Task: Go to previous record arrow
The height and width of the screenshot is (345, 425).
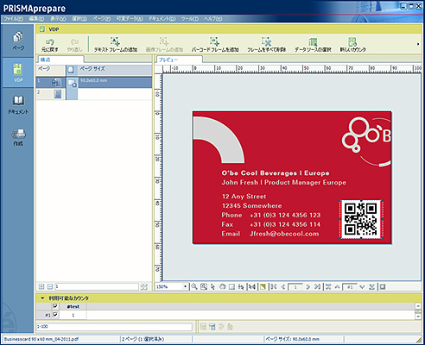Action: tap(337, 286)
